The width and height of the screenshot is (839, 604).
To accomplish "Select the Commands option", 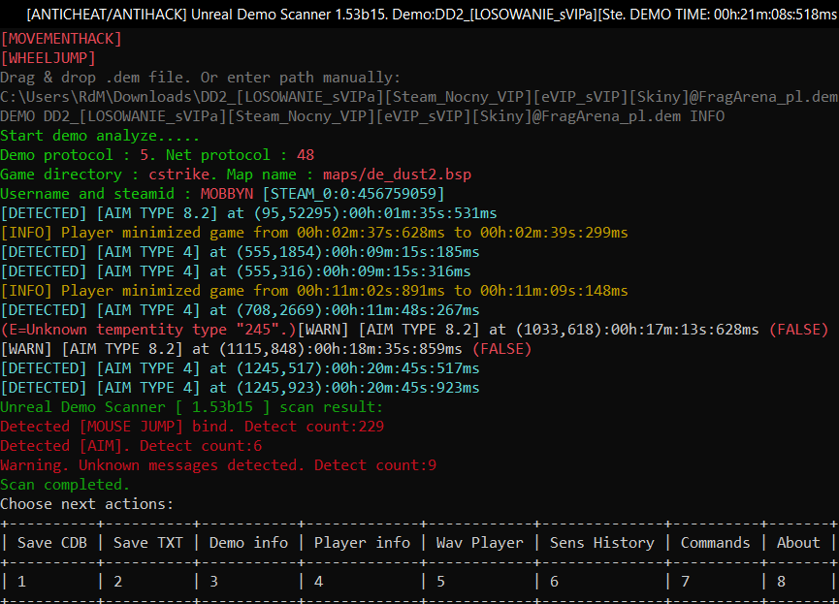I will tap(715, 543).
